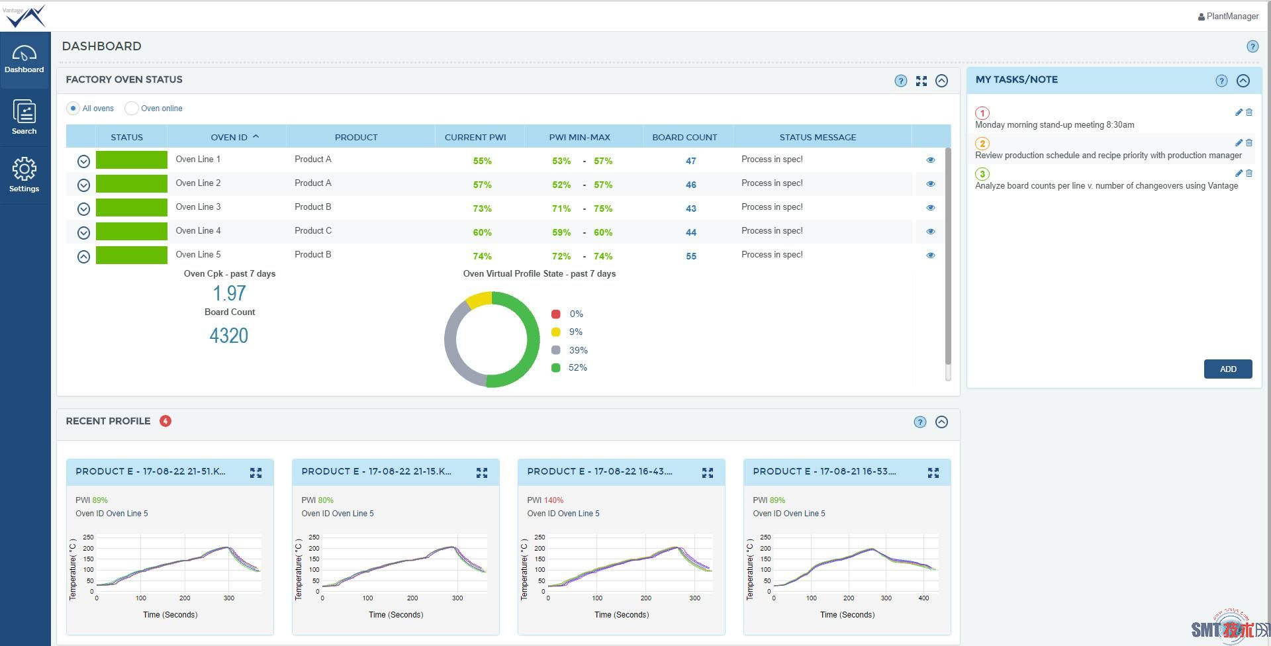Open the PWI 140% profile chart
The image size is (1271, 646).
click(x=621, y=575)
